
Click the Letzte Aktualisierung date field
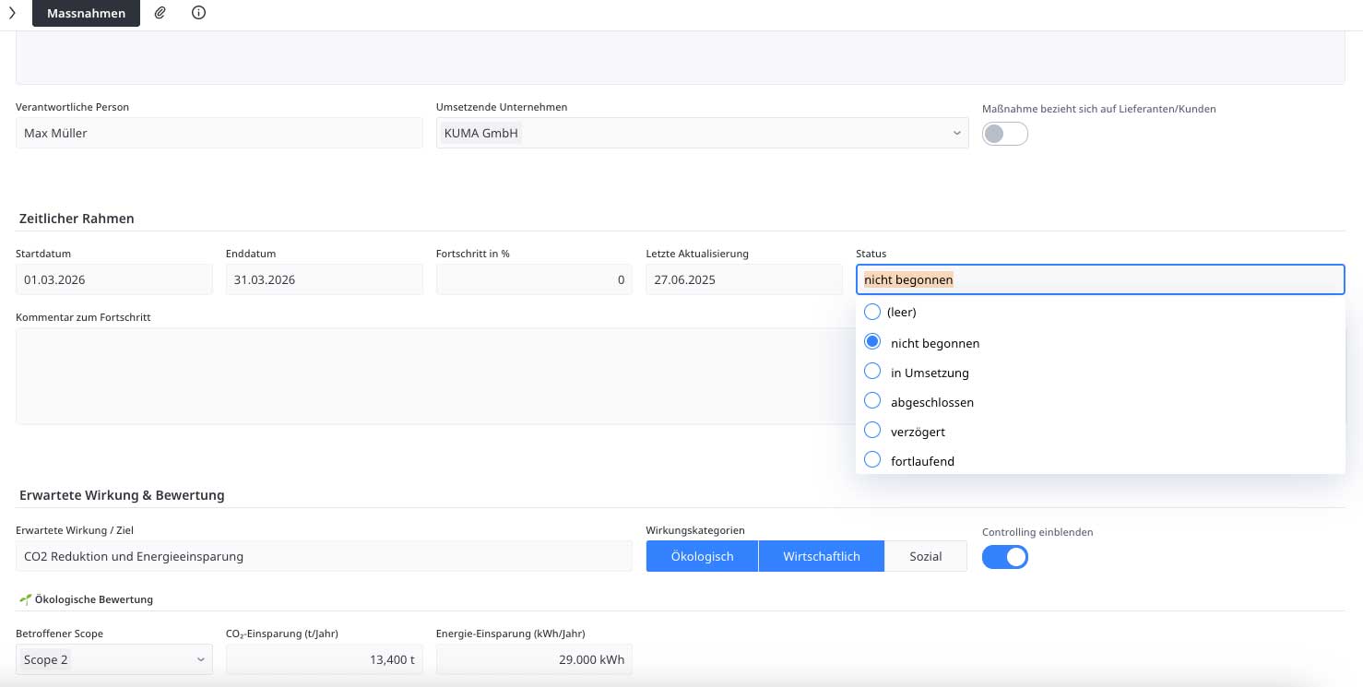pyautogui.click(x=744, y=279)
